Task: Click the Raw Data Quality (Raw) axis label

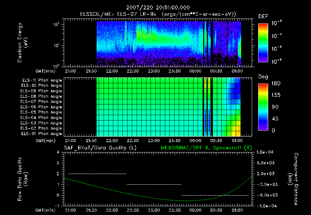Action: (x=22, y=179)
